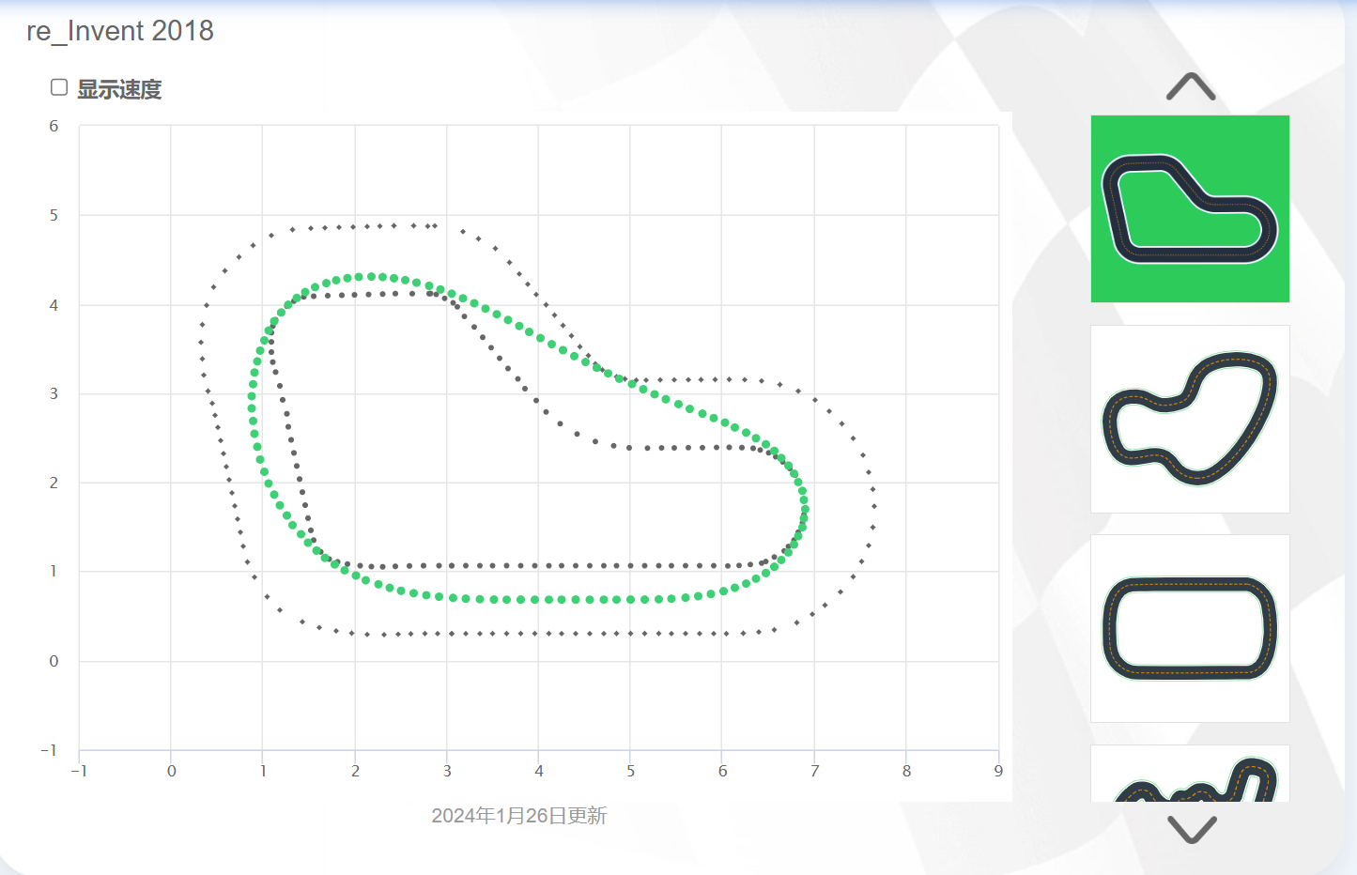The image size is (1357, 875).
Task: Go to previous tracks with the up chevron
Action: [1191, 86]
